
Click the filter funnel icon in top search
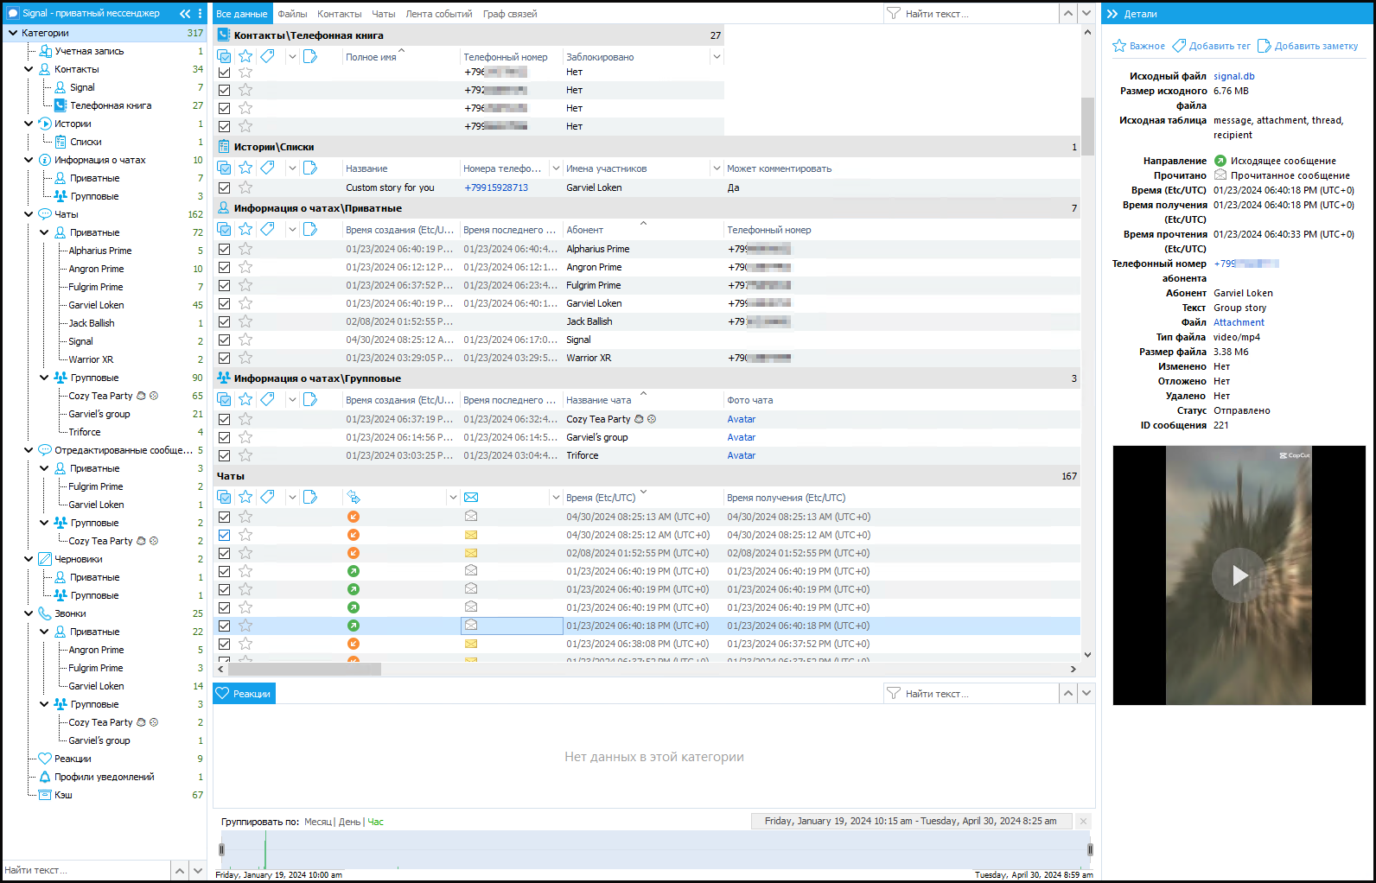point(894,14)
